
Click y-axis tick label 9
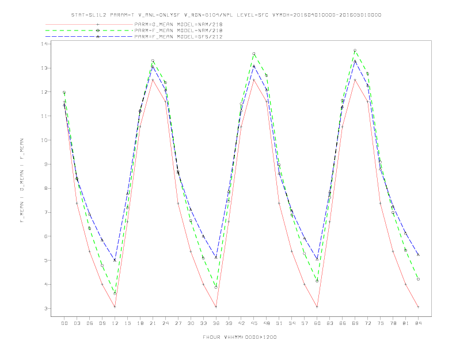46,164
